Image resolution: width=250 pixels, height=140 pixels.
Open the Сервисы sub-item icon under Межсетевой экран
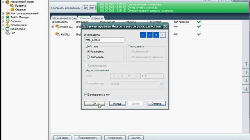pos(12,9)
